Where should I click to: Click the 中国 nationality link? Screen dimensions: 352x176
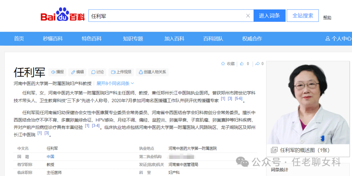51,157
